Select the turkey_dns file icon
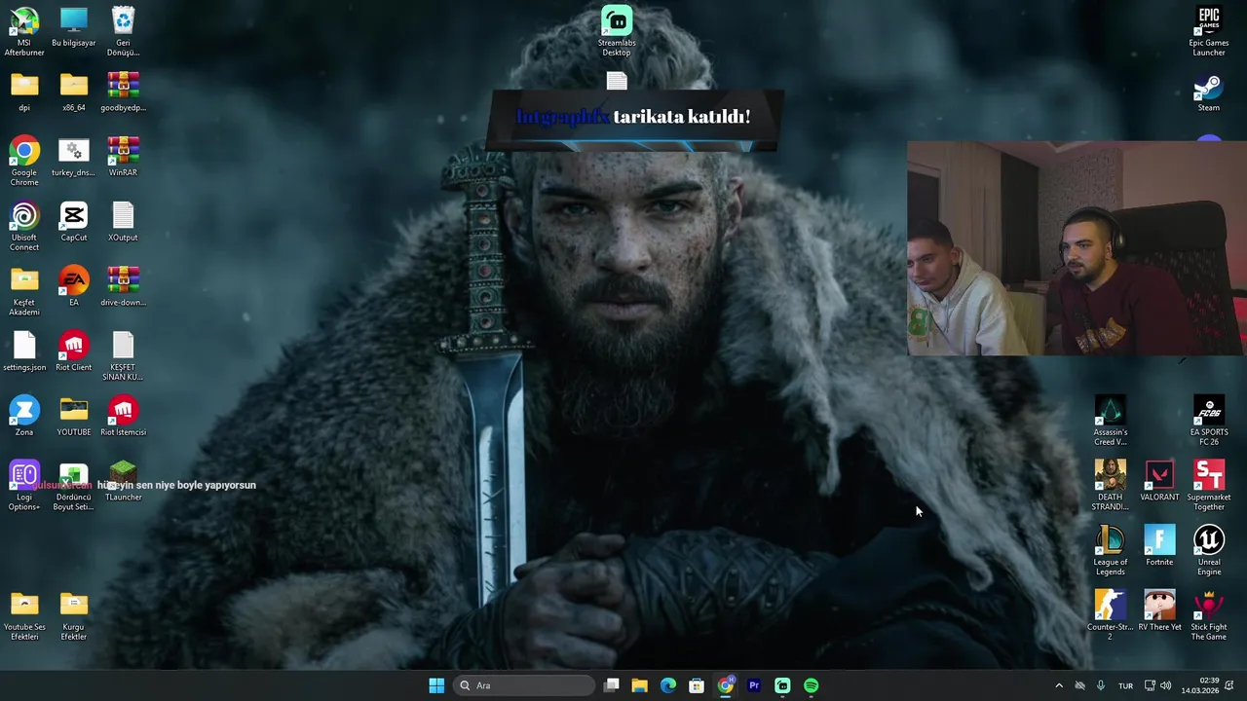This screenshot has height=701, width=1247. (74, 157)
